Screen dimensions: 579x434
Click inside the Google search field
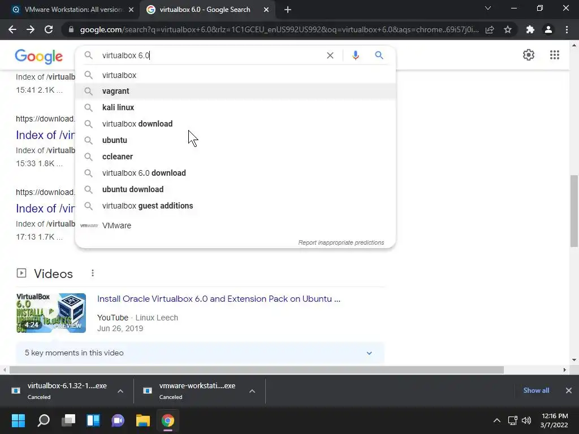point(210,55)
